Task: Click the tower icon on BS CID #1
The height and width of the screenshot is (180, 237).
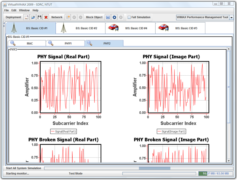Action: (14, 28)
